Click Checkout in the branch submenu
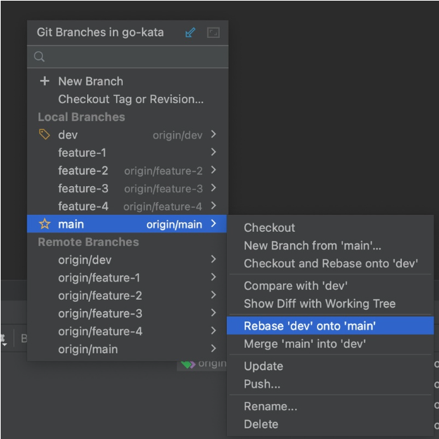This screenshot has height=439, width=439. [x=269, y=228]
